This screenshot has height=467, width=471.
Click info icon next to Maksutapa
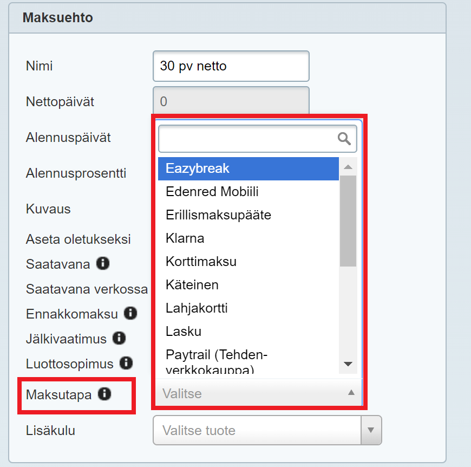tap(104, 394)
